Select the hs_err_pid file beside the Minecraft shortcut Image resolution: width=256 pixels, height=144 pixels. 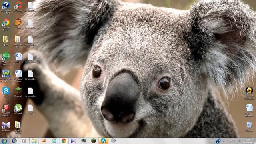(x=30, y=92)
